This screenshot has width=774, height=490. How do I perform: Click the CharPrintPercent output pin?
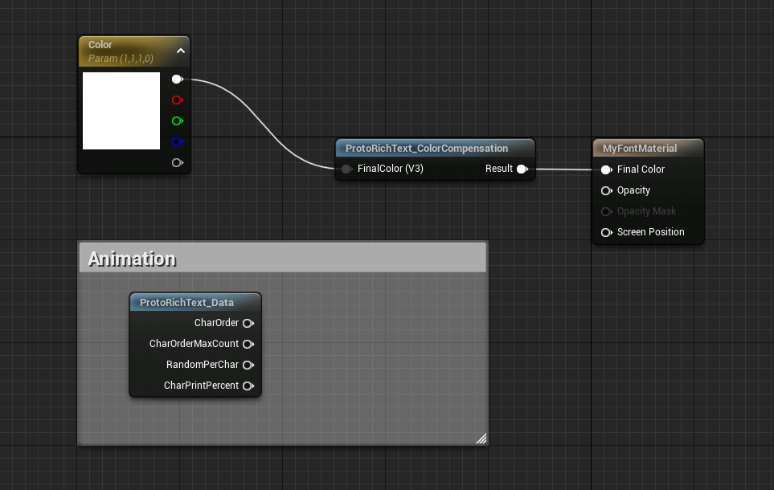(x=248, y=386)
